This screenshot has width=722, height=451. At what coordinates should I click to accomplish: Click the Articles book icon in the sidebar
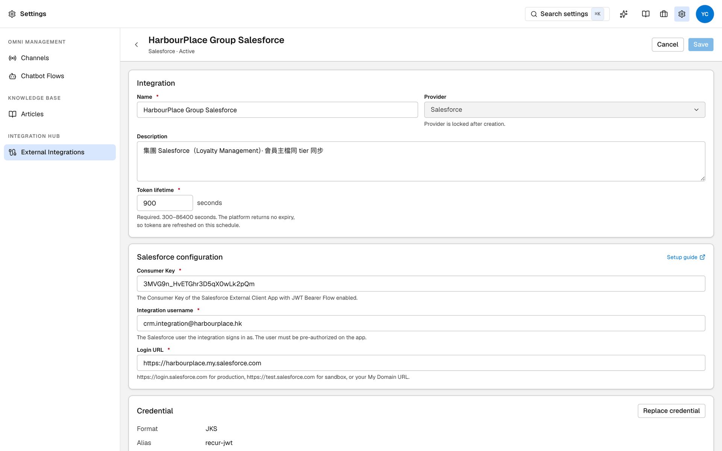tap(12, 114)
